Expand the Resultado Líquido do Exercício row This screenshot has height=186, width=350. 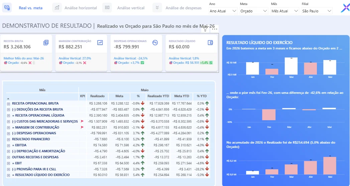8,175
